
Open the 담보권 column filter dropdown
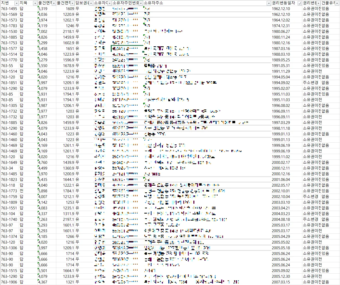coord(91,3)
